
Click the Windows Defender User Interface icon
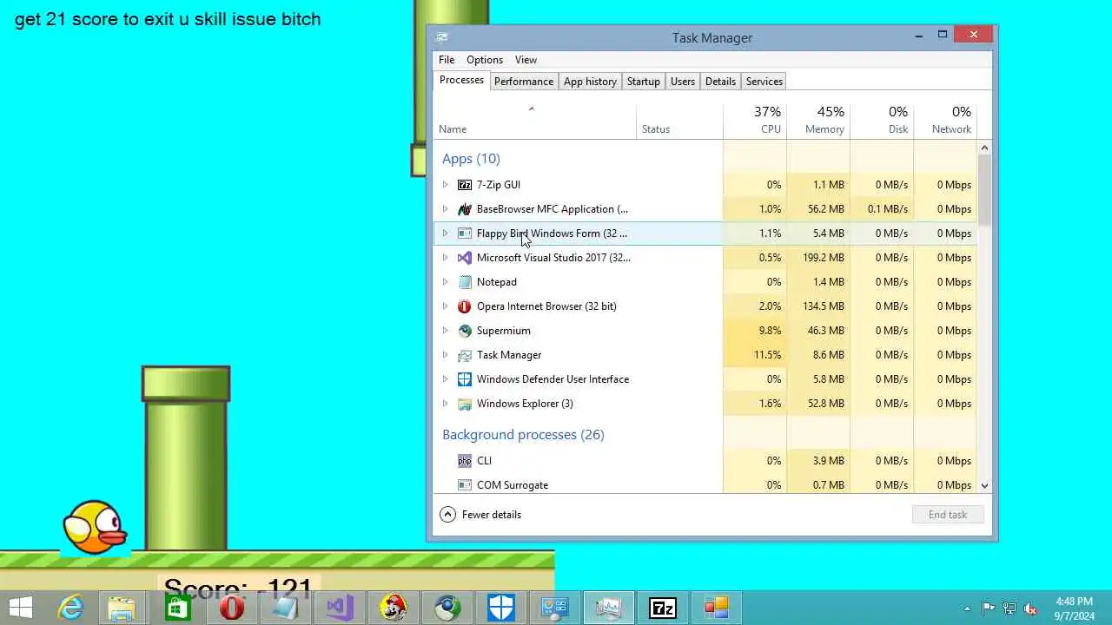click(465, 379)
